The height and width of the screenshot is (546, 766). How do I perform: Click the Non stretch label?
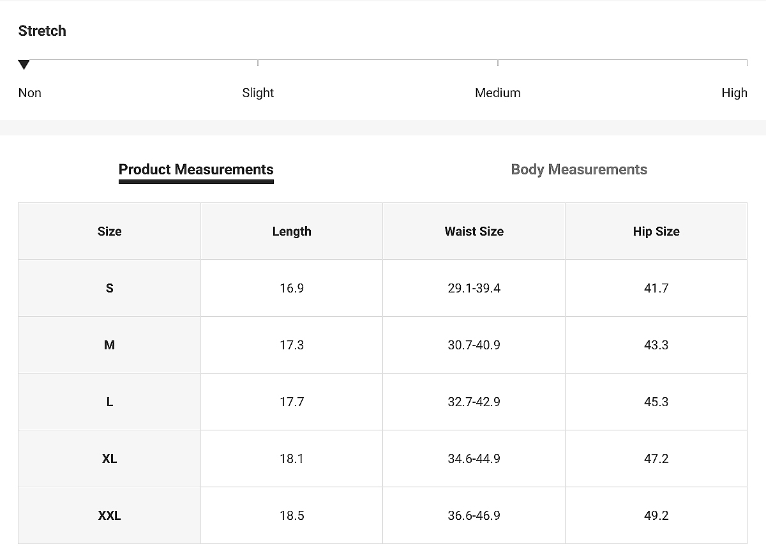(x=29, y=93)
